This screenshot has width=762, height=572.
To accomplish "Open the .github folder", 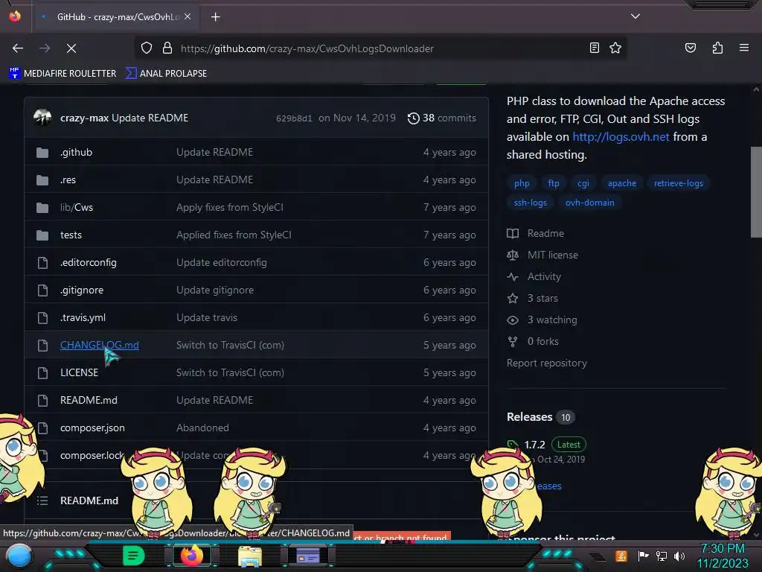I will (77, 152).
